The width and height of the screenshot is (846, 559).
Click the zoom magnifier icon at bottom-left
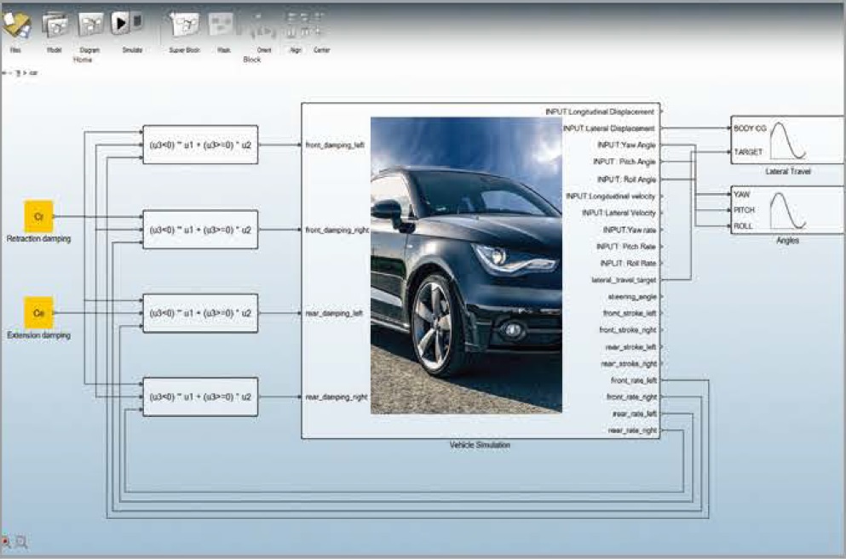21,542
